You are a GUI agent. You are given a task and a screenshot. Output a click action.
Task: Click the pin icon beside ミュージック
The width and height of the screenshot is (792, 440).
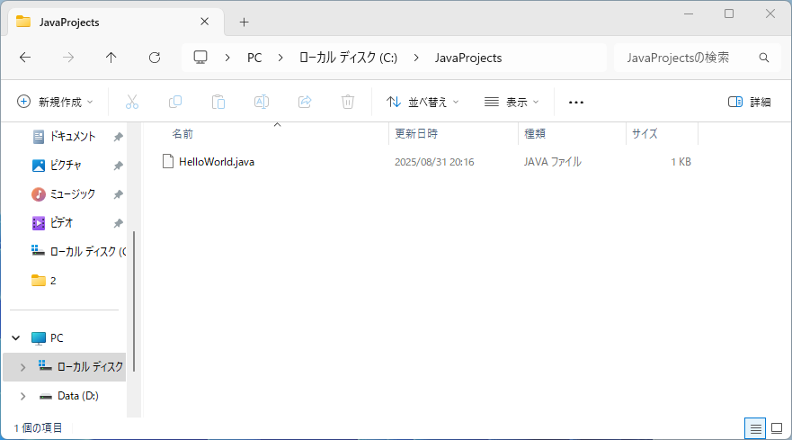[x=118, y=194]
